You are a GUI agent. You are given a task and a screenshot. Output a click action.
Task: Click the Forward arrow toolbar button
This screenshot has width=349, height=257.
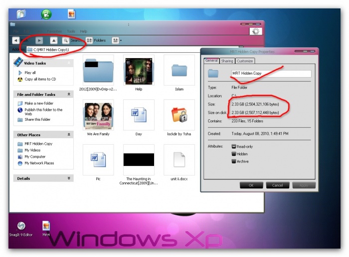[x=39, y=40]
